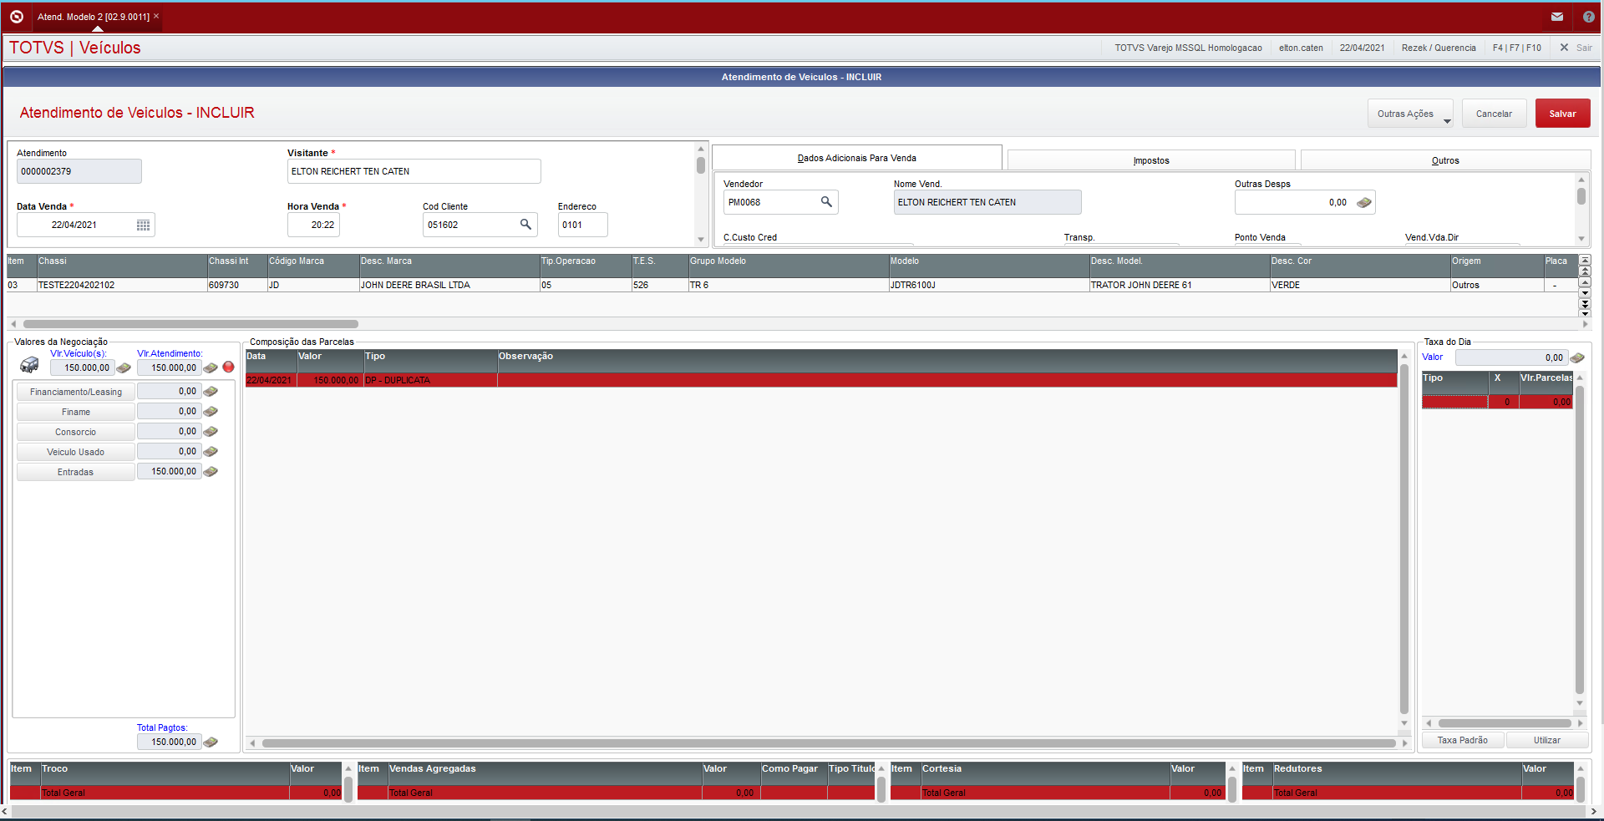Viewport: 1604px width, 821px height.
Task: Click the Financiamento/Leasing button
Action: (x=76, y=392)
